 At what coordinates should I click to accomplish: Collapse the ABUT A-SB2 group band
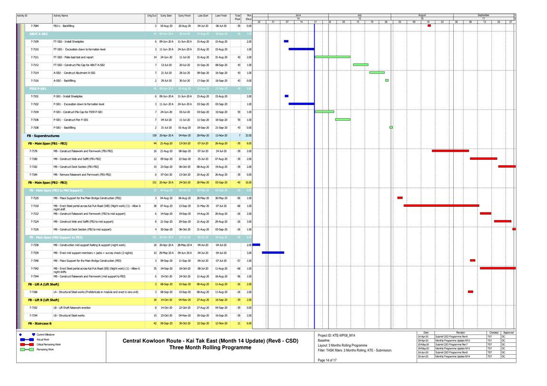[x=38, y=34]
